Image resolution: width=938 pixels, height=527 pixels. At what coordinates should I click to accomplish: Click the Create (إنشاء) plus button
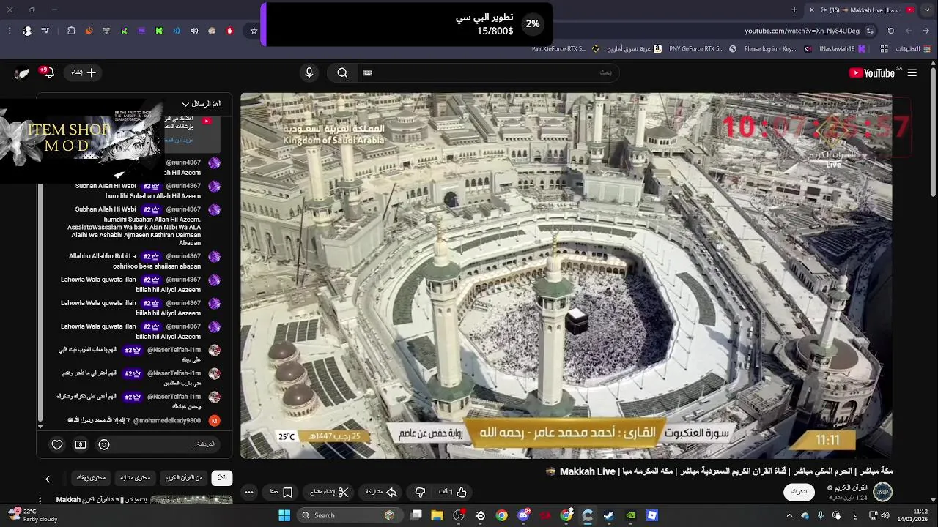tap(84, 72)
